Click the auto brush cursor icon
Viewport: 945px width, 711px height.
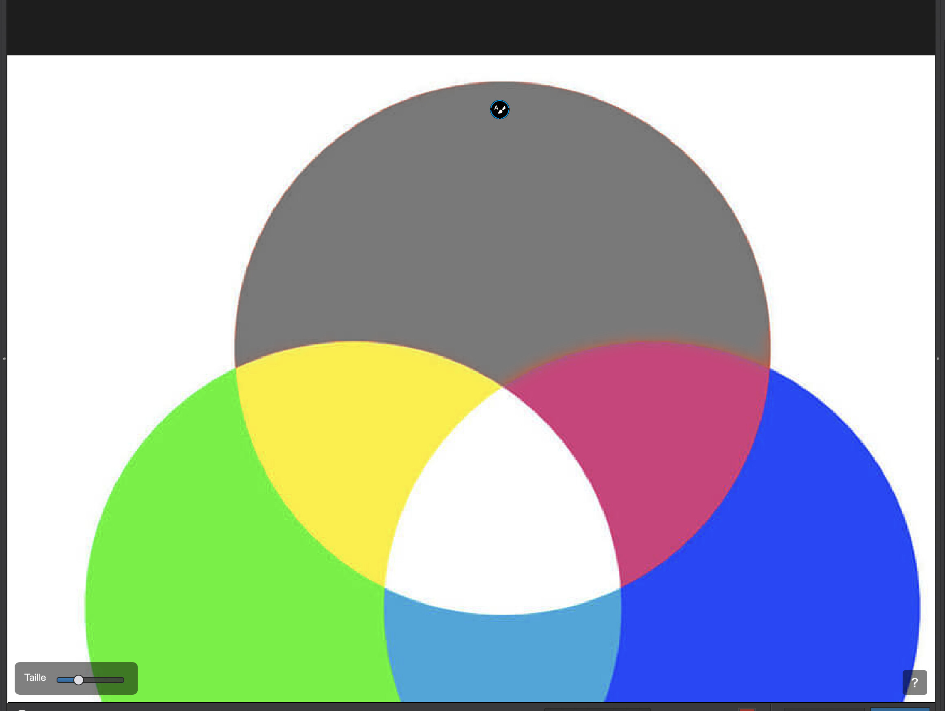pyautogui.click(x=499, y=110)
